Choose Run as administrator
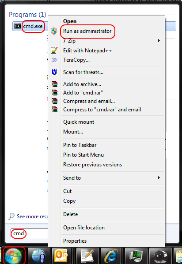 pyautogui.click(x=87, y=31)
